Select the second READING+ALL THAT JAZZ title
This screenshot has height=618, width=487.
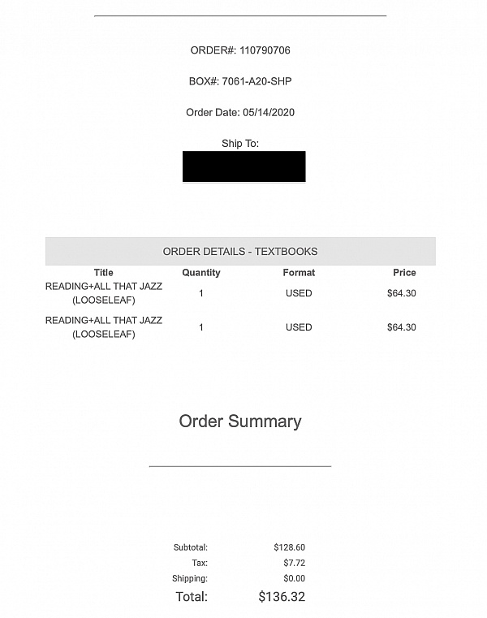pyautogui.click(x=104, y=327)
